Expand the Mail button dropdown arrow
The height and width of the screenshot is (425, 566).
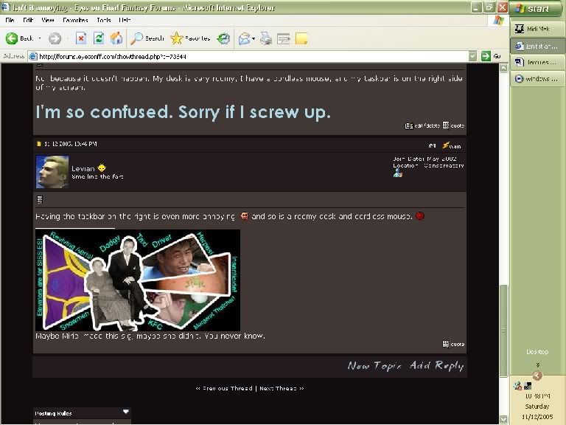point(254,38)
